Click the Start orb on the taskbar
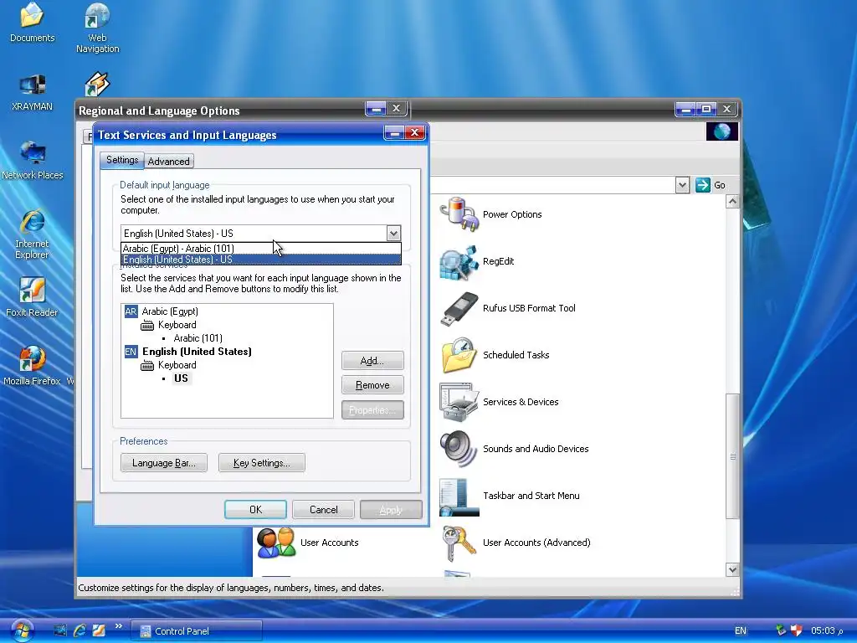The height and width of the screenshot is (643, 857). tap(21, 630)
